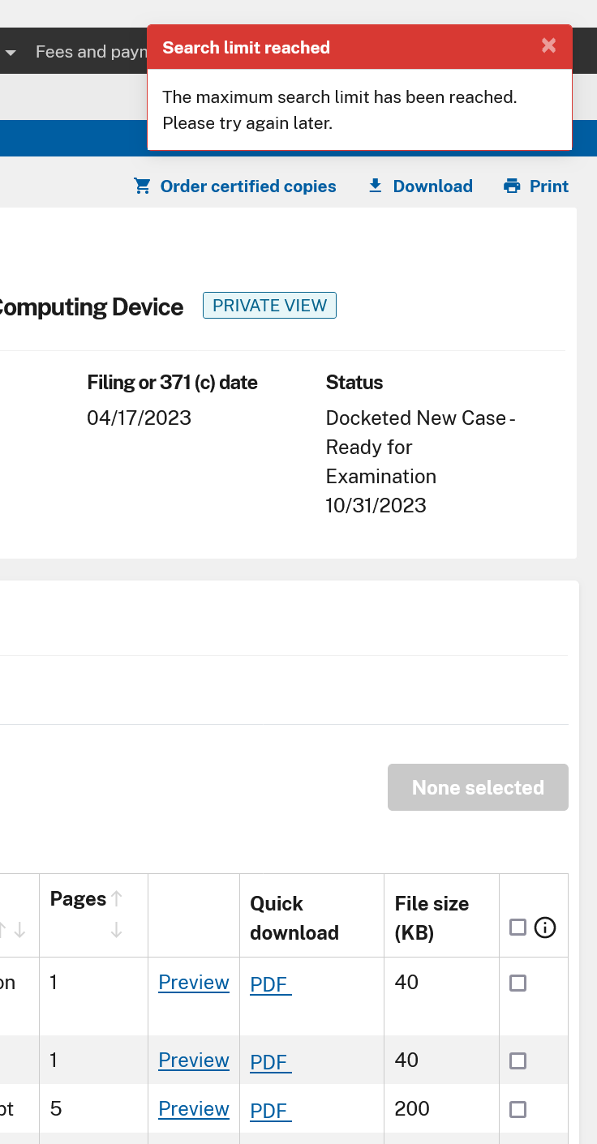Preview the 5-page document

(x=194, y=1109)
